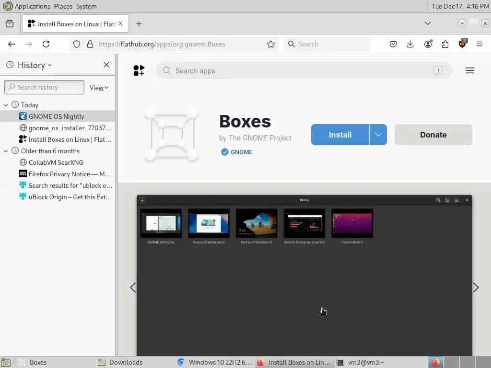Close the Install Boxes tab
The width and height of the screenshot is (491, 368).
[x=120, y=24]
